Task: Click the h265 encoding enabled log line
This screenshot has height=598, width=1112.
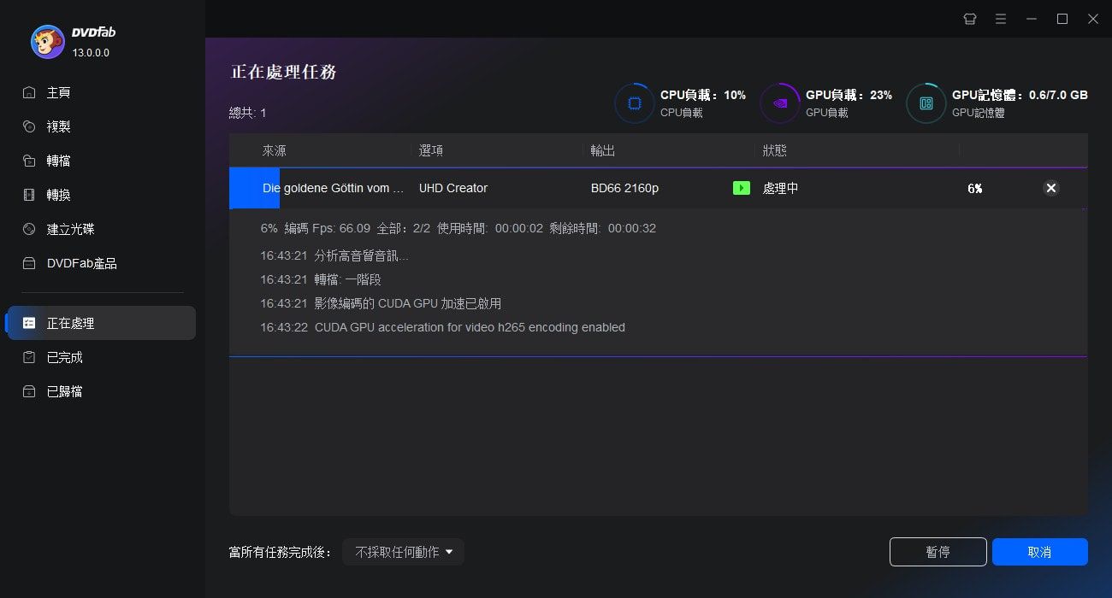Action: (442, 327)
